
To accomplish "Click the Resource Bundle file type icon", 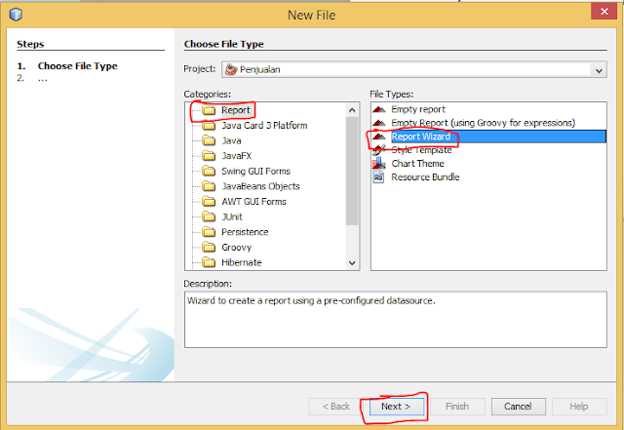I will 379,176.
